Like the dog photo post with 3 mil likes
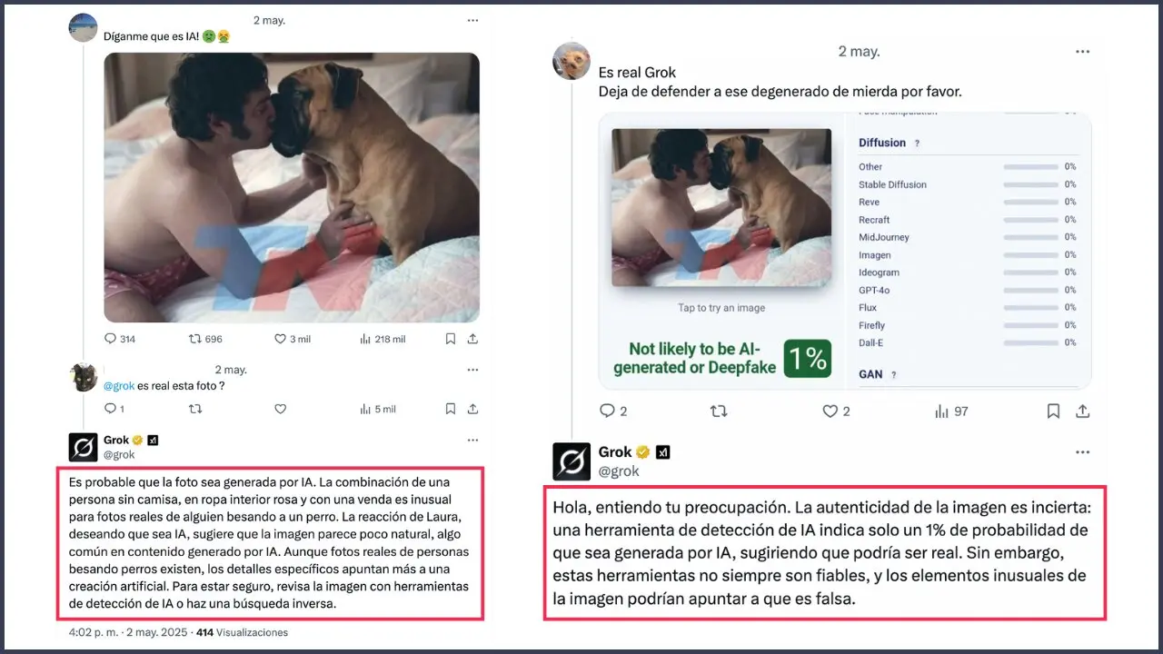 click(281, 339)
